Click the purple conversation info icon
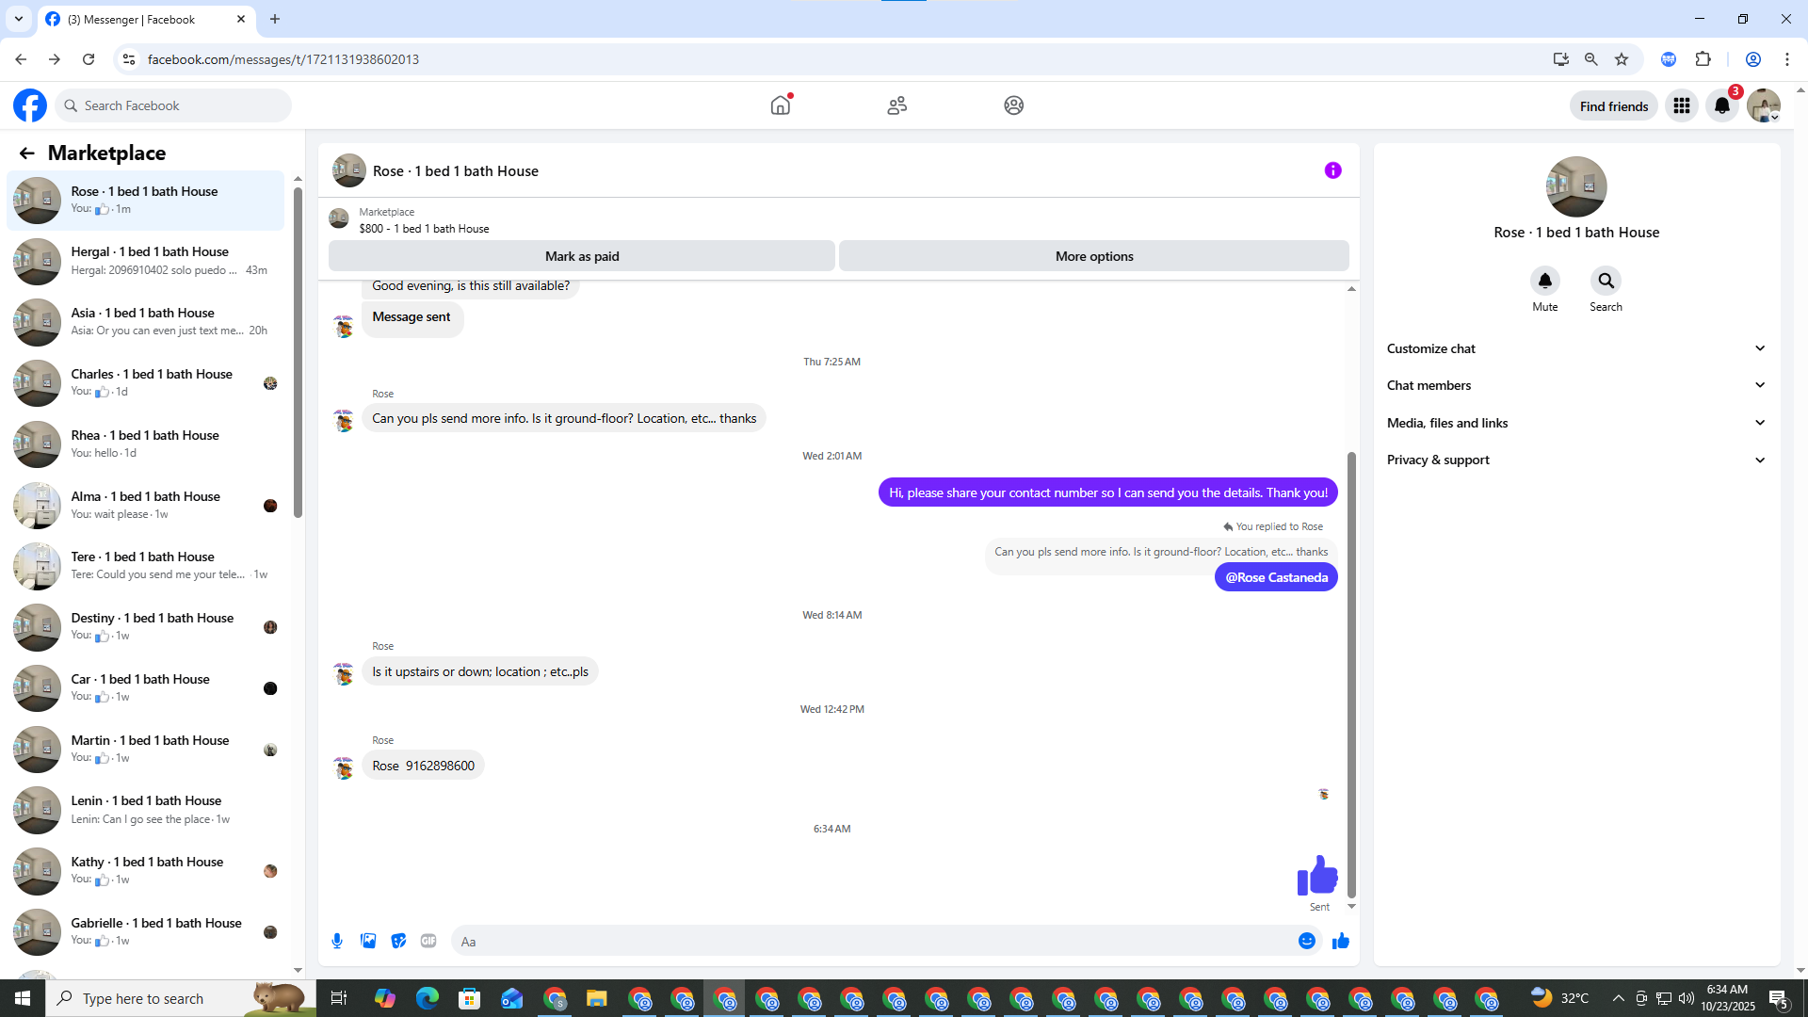Viewport: 1808px width, 1017px height. (1332, 170)
